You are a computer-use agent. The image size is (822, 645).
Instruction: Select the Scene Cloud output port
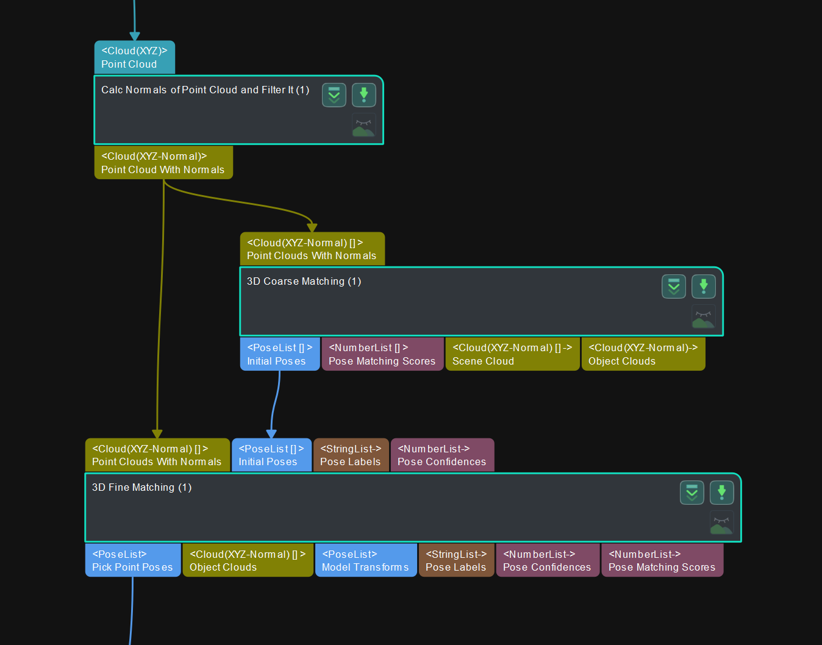pos(512,354)
